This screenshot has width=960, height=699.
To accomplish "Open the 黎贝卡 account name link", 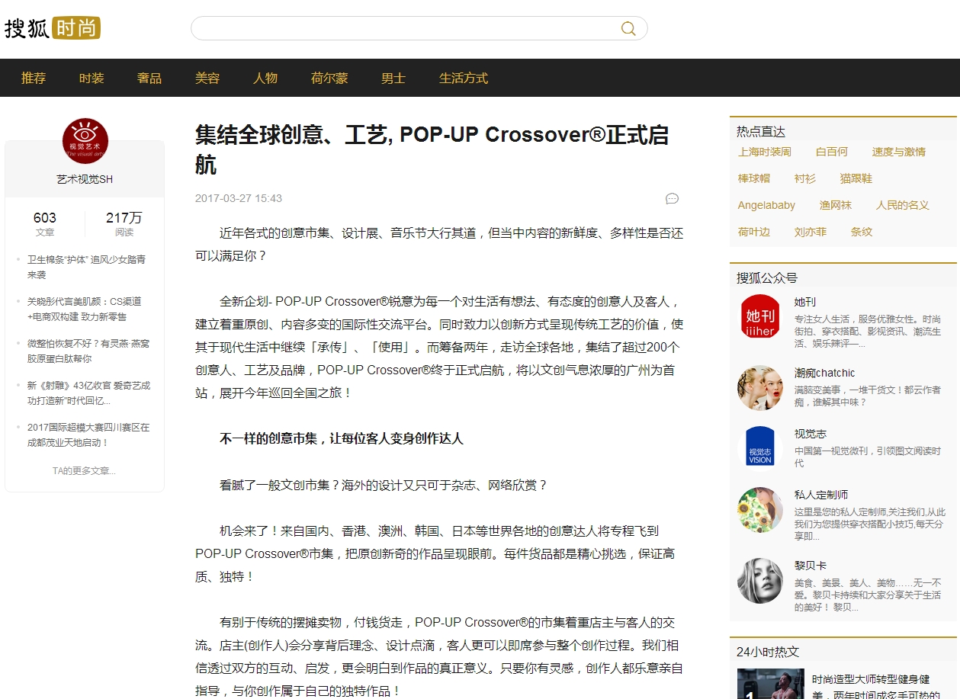I will (x=811, y=566).
